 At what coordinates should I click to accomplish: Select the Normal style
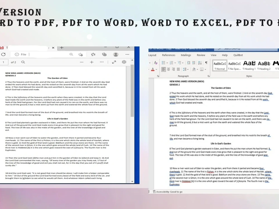220,65
